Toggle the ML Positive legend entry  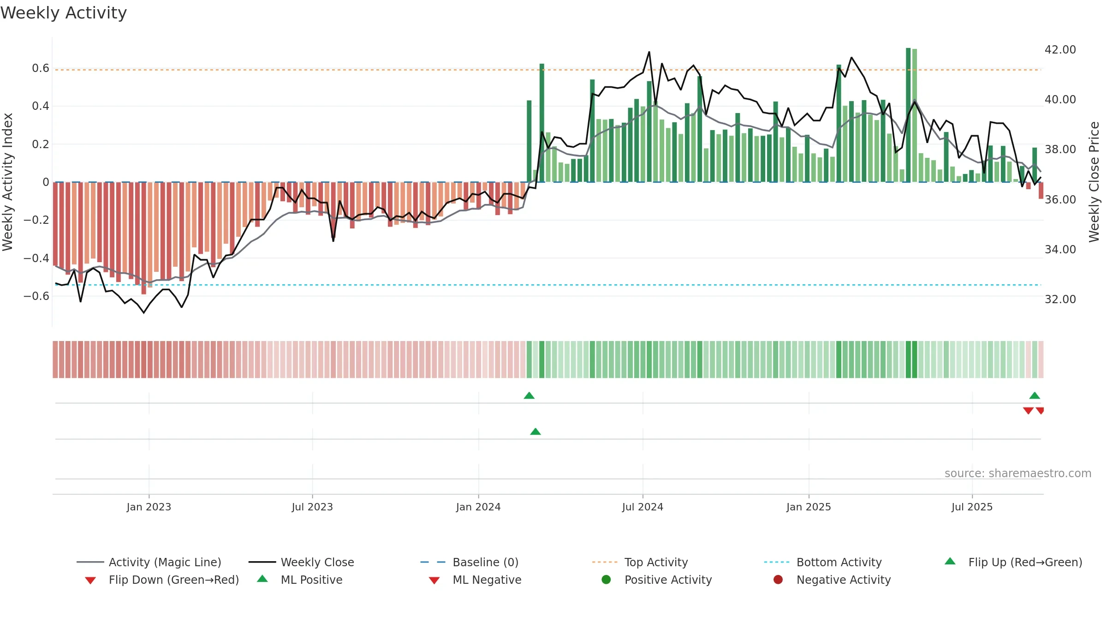pos(299,580)
